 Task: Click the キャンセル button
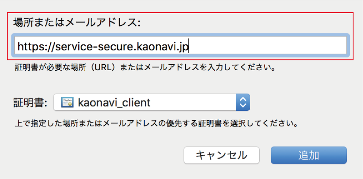point(221,155)
